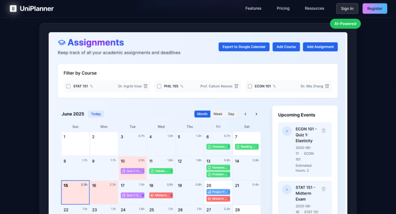Open the Pricing nav item
The image size is (396, 214).
point(283,8)
